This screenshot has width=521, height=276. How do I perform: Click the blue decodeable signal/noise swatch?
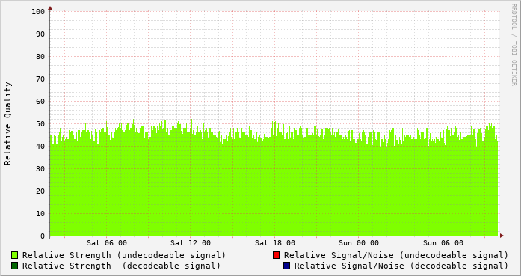tap(286, 266)
